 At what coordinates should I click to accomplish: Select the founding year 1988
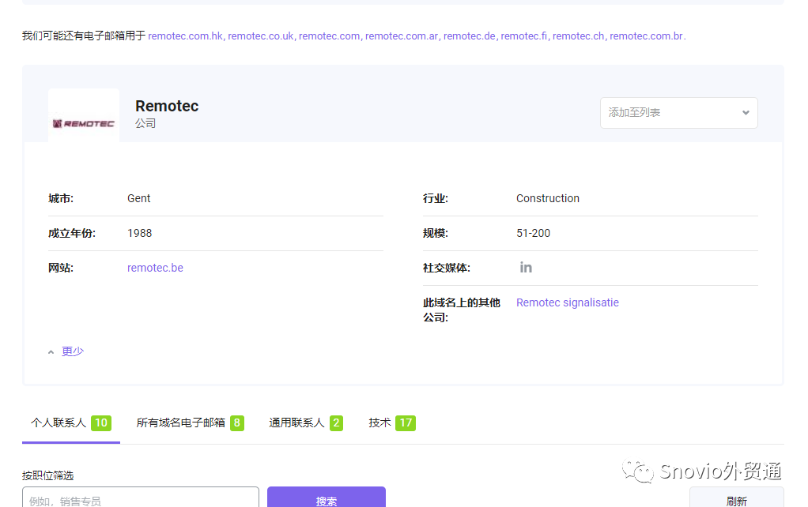(x=140, y=233)
